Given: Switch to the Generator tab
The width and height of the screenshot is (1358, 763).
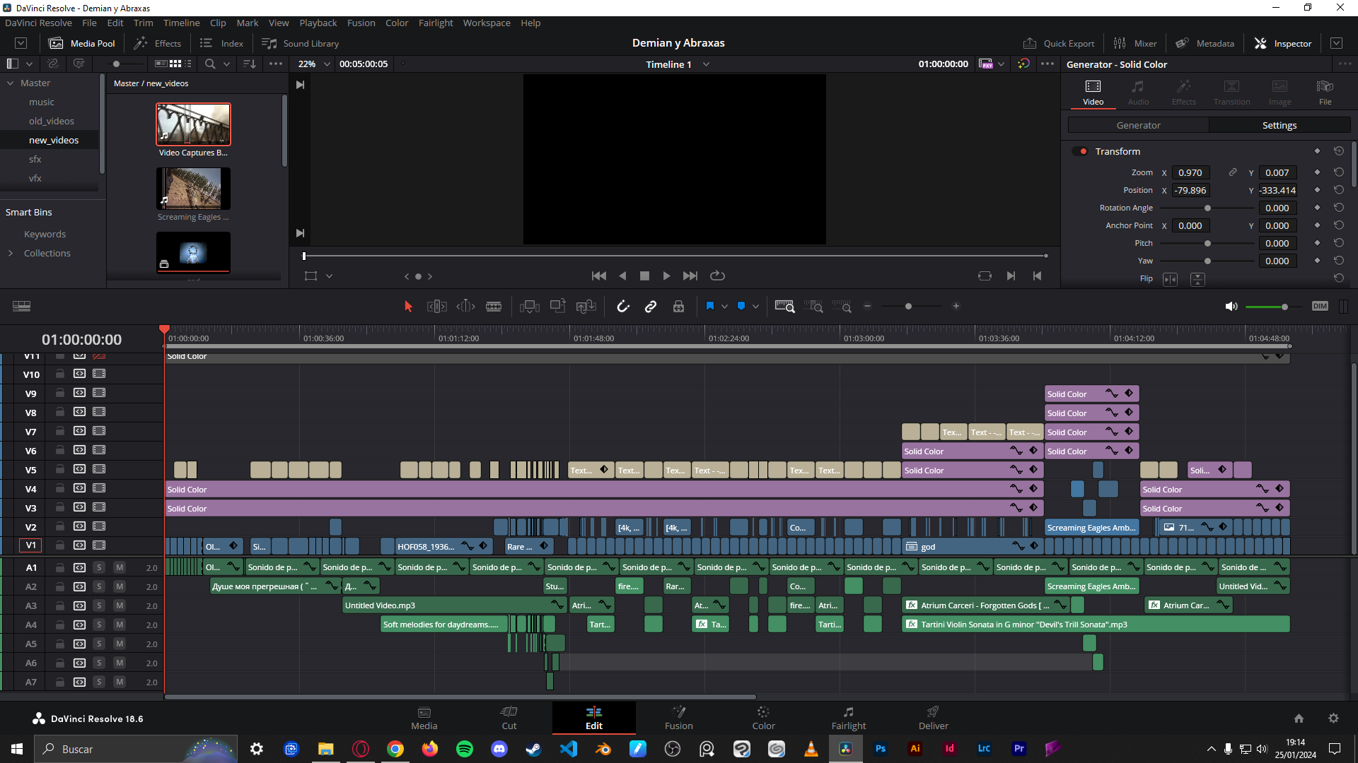Looking at the screenshot, I should [1138, 125].
